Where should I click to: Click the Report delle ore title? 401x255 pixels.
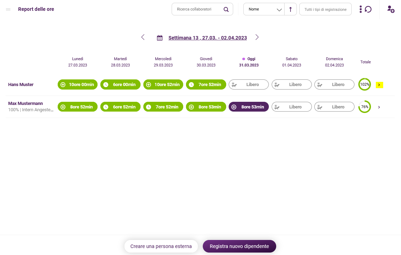coord(36,9)
